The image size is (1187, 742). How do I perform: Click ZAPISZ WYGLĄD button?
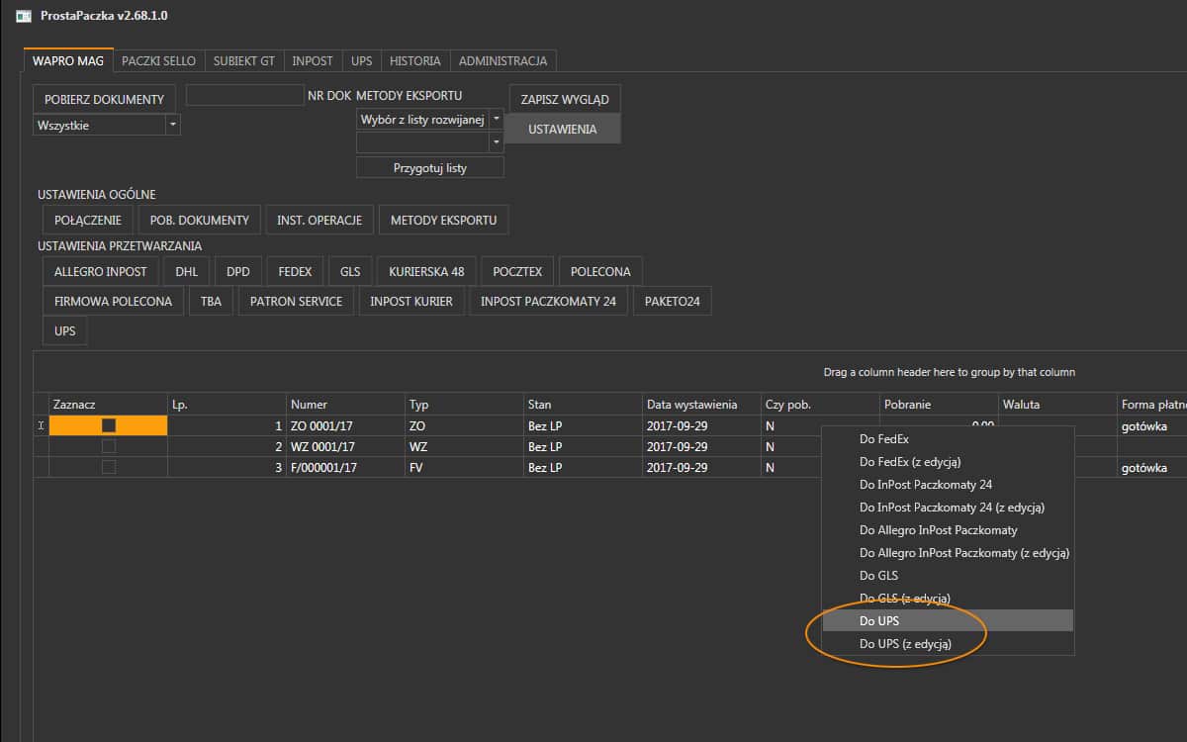click(565, 99)
